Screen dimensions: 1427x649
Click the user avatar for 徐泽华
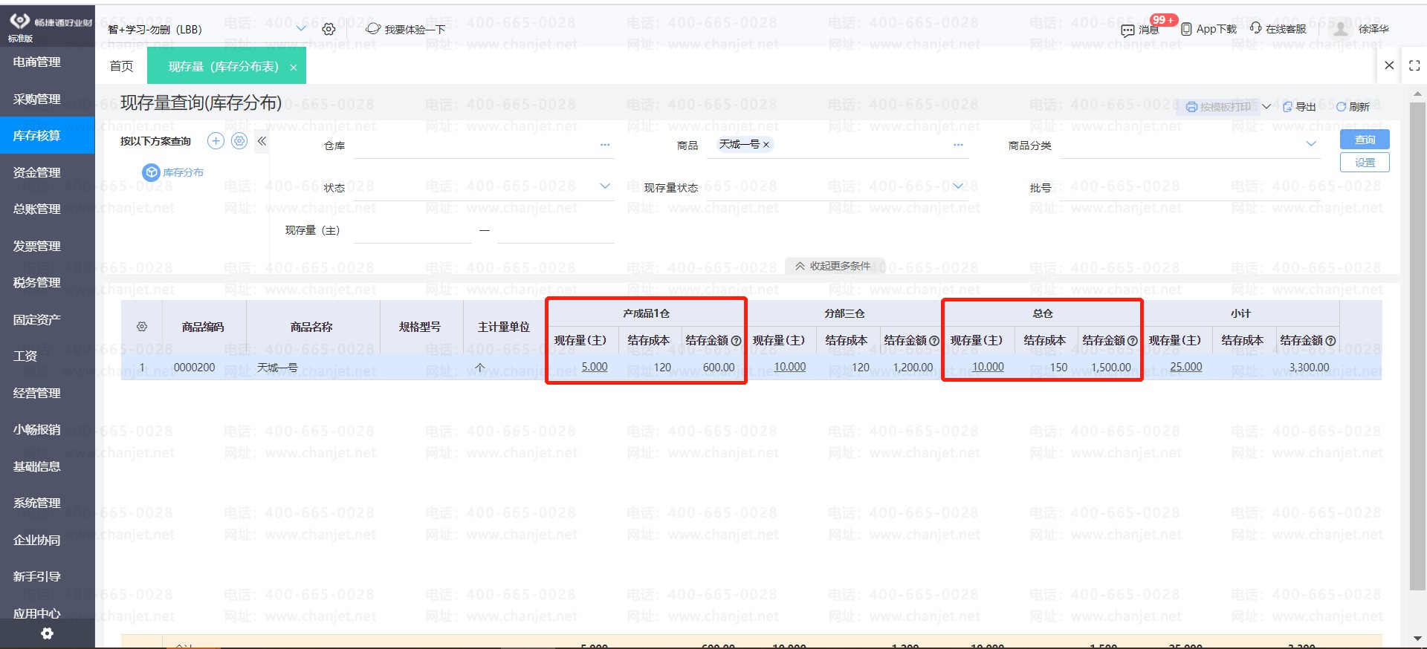tap(1340, 29)
